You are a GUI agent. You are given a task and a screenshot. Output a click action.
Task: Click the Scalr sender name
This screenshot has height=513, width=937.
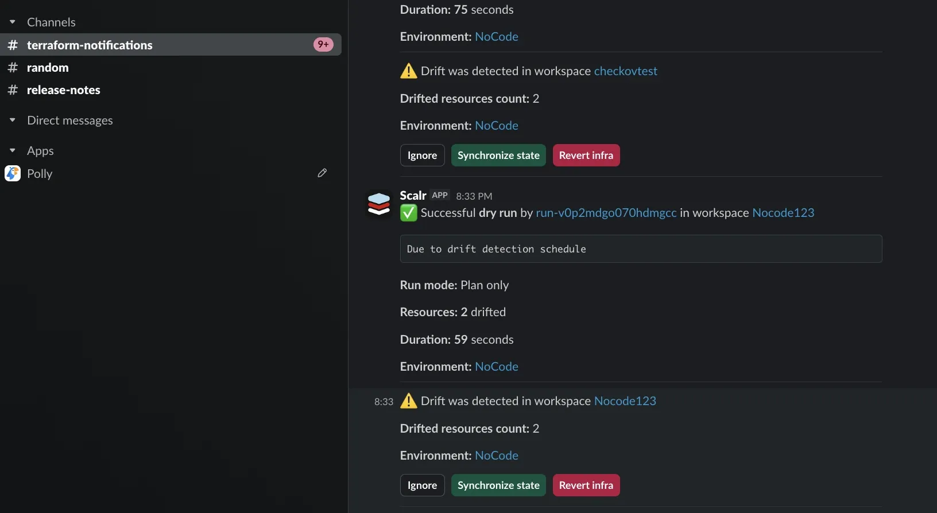[413, 196]
